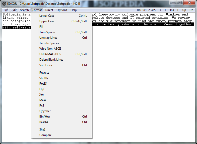Click highlighted text 'with self-made'

coord(16,27)
